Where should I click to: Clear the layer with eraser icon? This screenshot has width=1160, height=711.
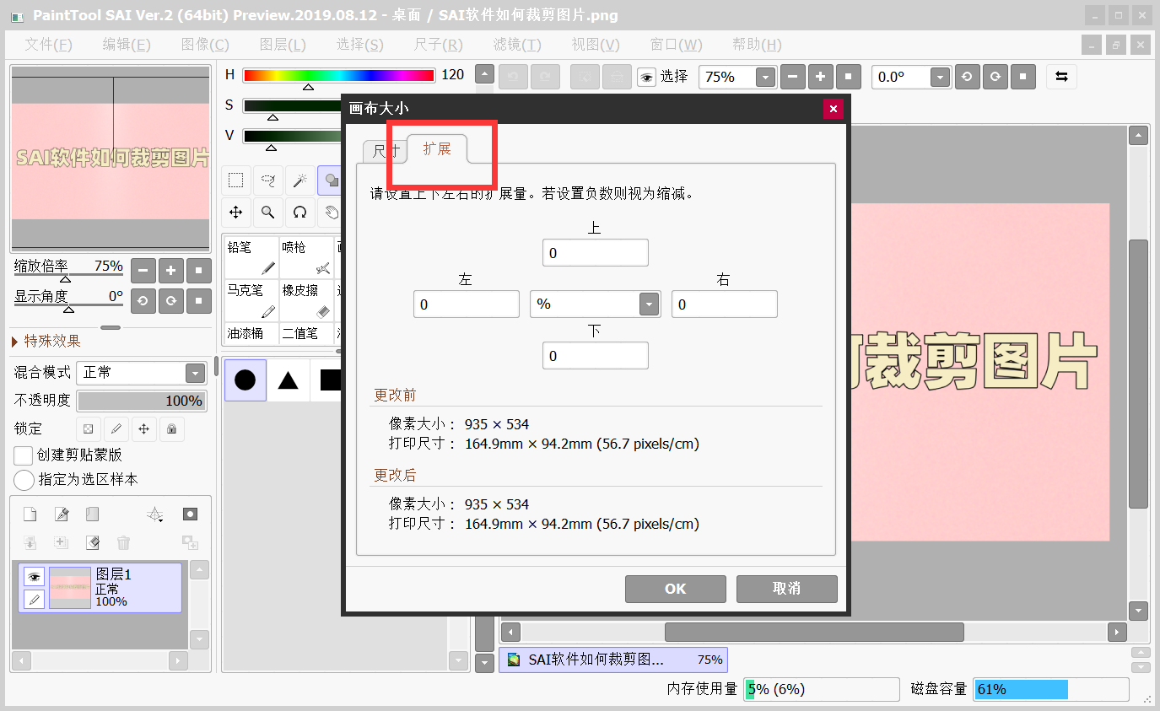(92, 542)
